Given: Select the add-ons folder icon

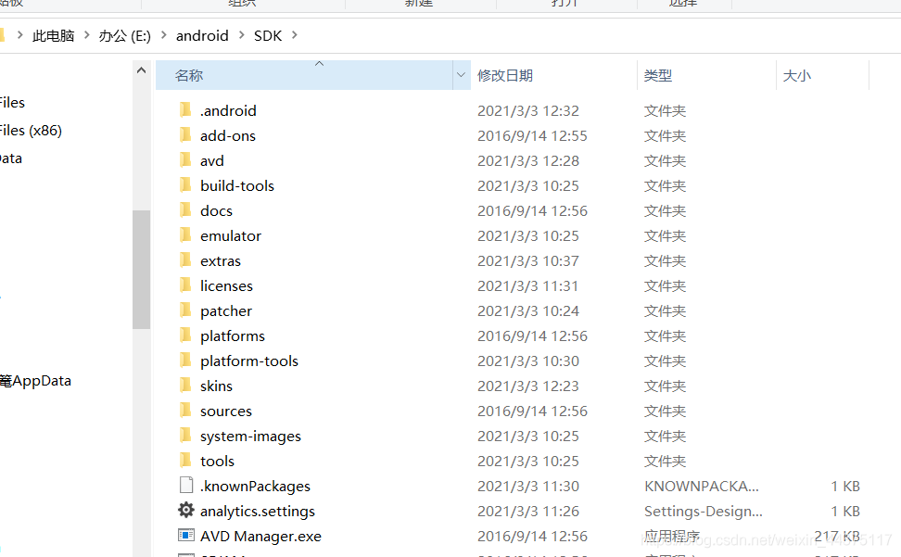Looking at the screenshot, I should [x=185, y=135].
